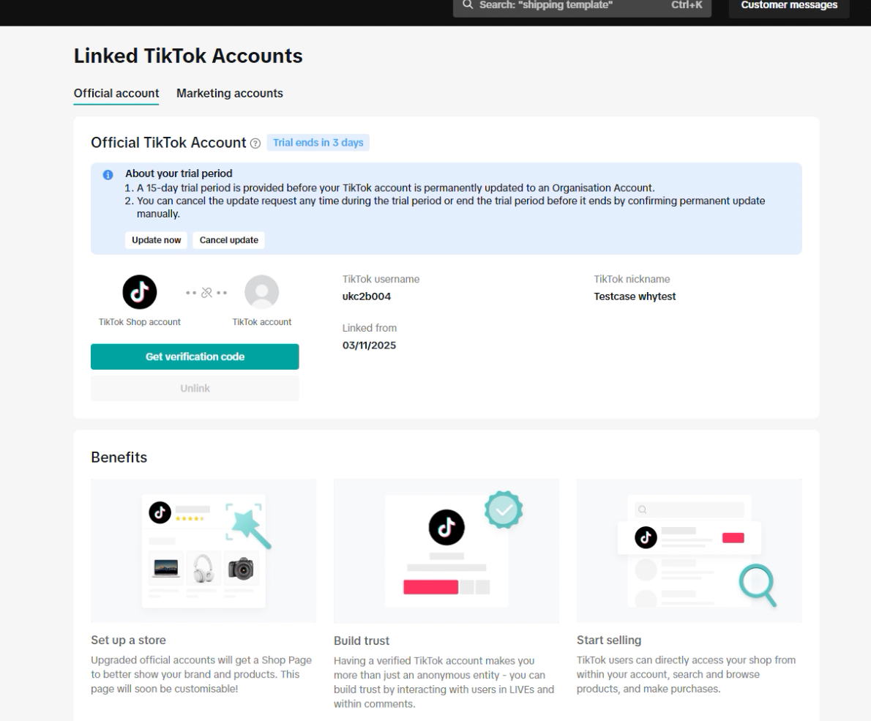This screenshot has height=721, width=871.
Task: Click the Trial ends in 3 days badge
Action: [318, 143]
